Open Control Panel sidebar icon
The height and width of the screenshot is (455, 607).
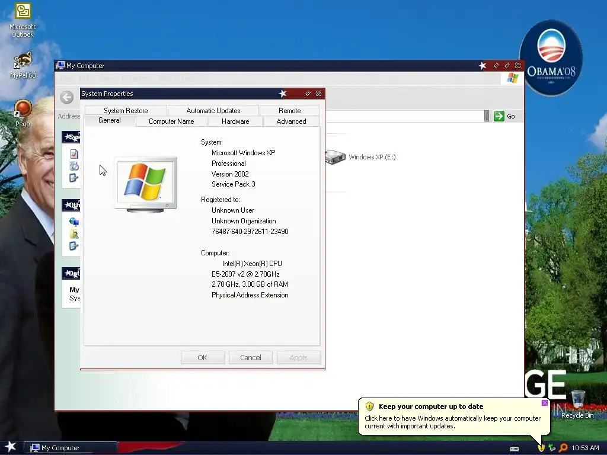click(x=74, y=246)
